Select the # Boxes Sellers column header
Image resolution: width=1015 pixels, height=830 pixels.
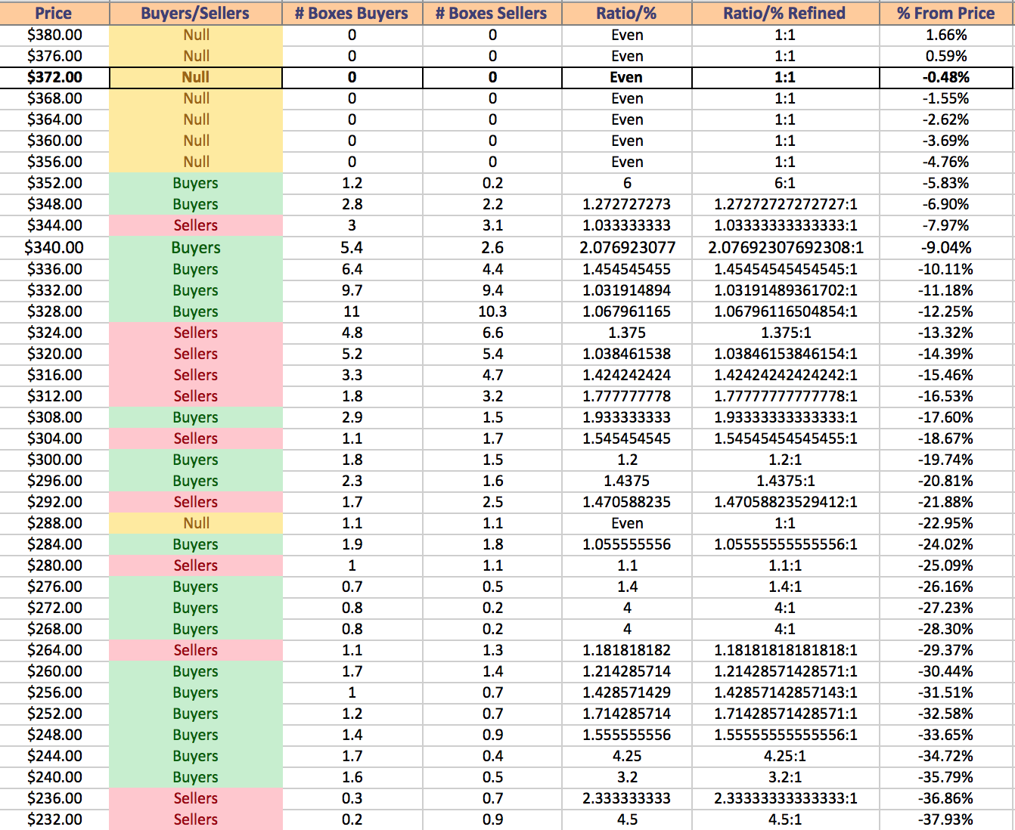492,13
